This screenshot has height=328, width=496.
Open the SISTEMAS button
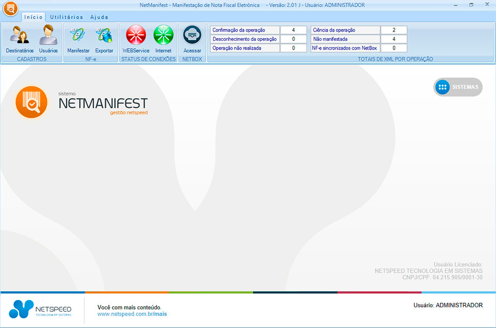coord(458,87)
